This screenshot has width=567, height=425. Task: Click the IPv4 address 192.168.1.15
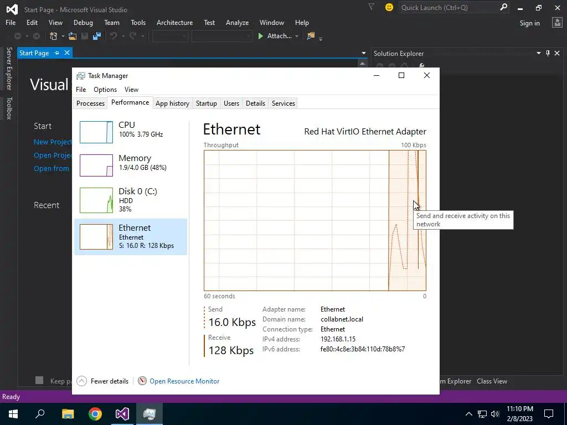(338, 339)
